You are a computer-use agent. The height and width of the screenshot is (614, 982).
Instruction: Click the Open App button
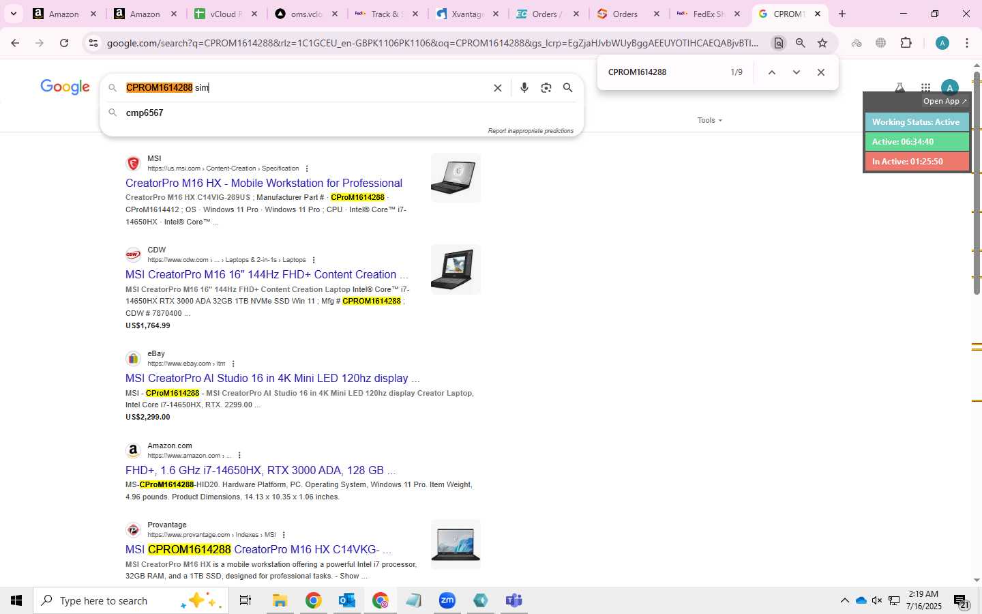click(x=944, y=101)
